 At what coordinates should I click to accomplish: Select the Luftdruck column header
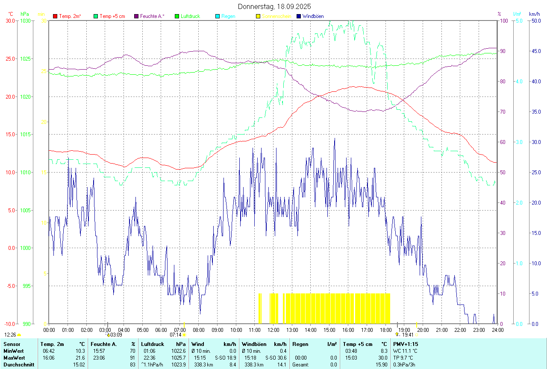153,344
